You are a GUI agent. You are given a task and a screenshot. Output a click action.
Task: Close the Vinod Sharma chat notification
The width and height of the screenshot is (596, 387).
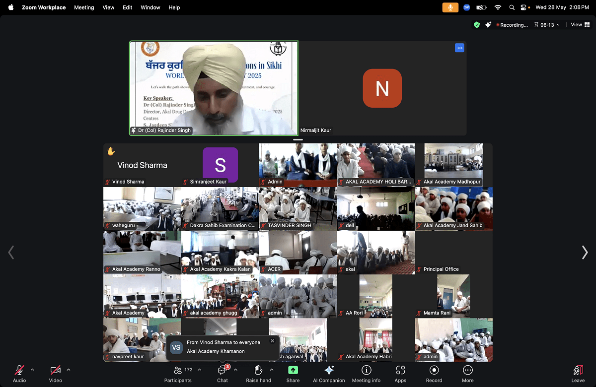pos(272,341)
